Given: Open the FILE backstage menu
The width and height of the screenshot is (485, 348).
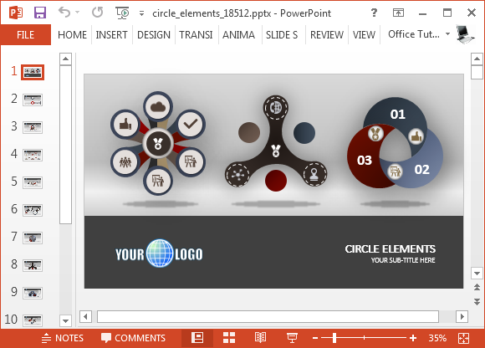Looking at the screenshot, I should [26, 34].
